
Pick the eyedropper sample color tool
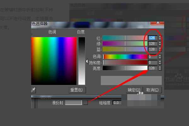pos(33,90)
